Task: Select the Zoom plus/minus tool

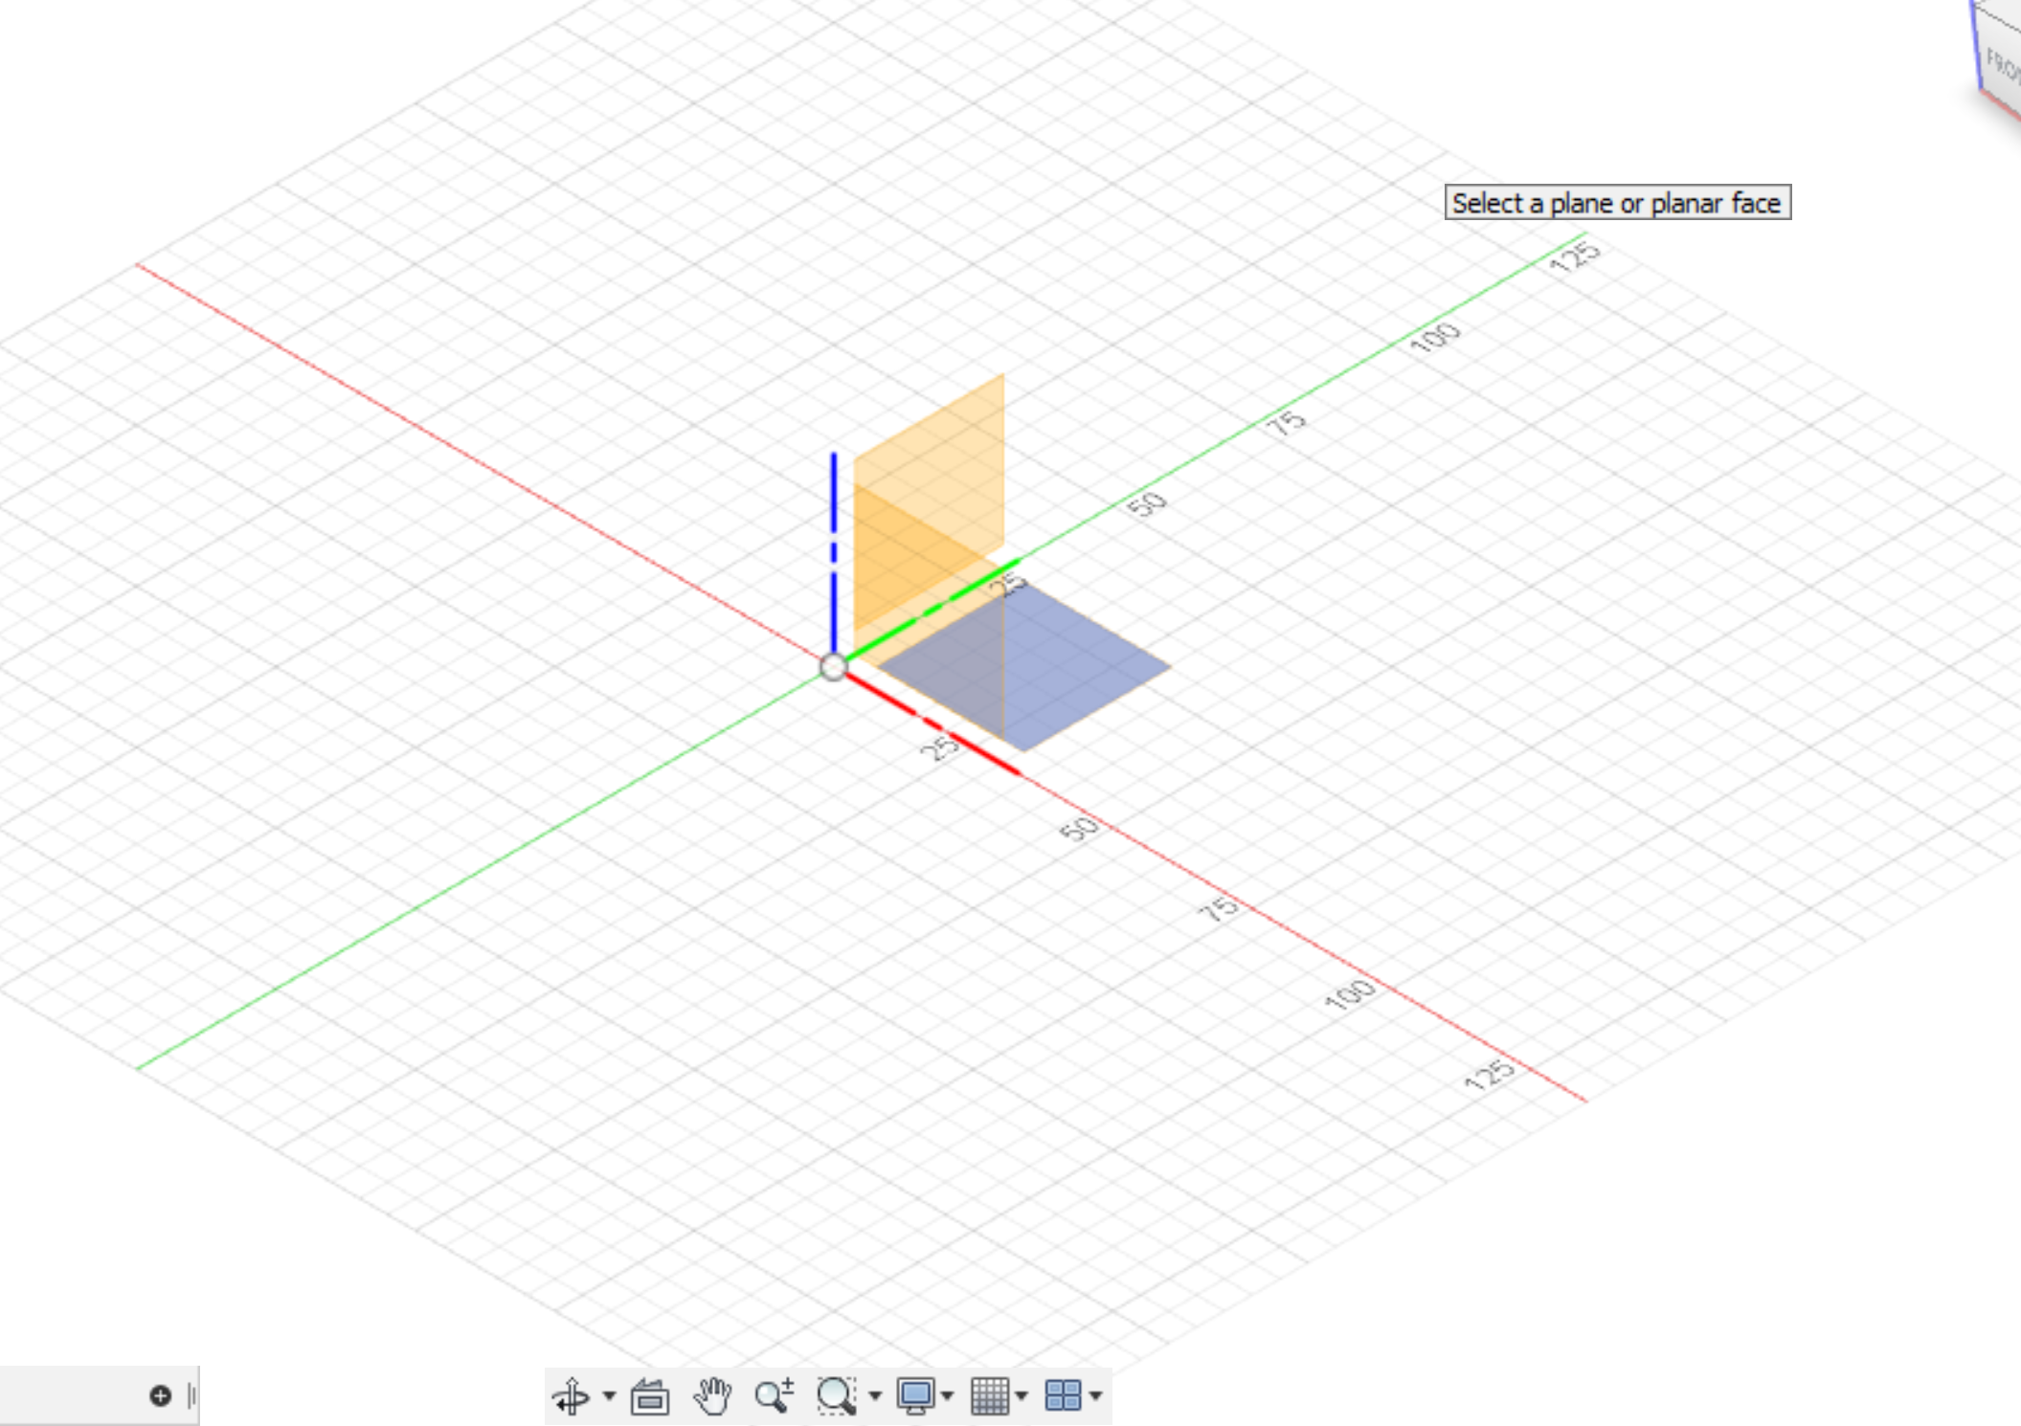Action: pyautogui.click(x=774, y=1396)
